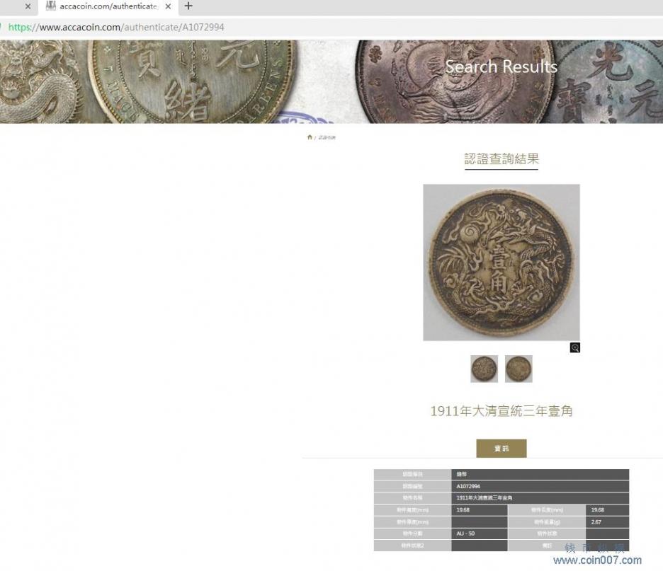Open a new browser tab with the plus icon
Screen dimensions: 663x571
point(188,6)
